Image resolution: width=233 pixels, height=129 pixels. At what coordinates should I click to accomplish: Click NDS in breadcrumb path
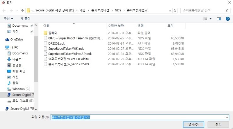pyautogui.click(x=118, y=10)
